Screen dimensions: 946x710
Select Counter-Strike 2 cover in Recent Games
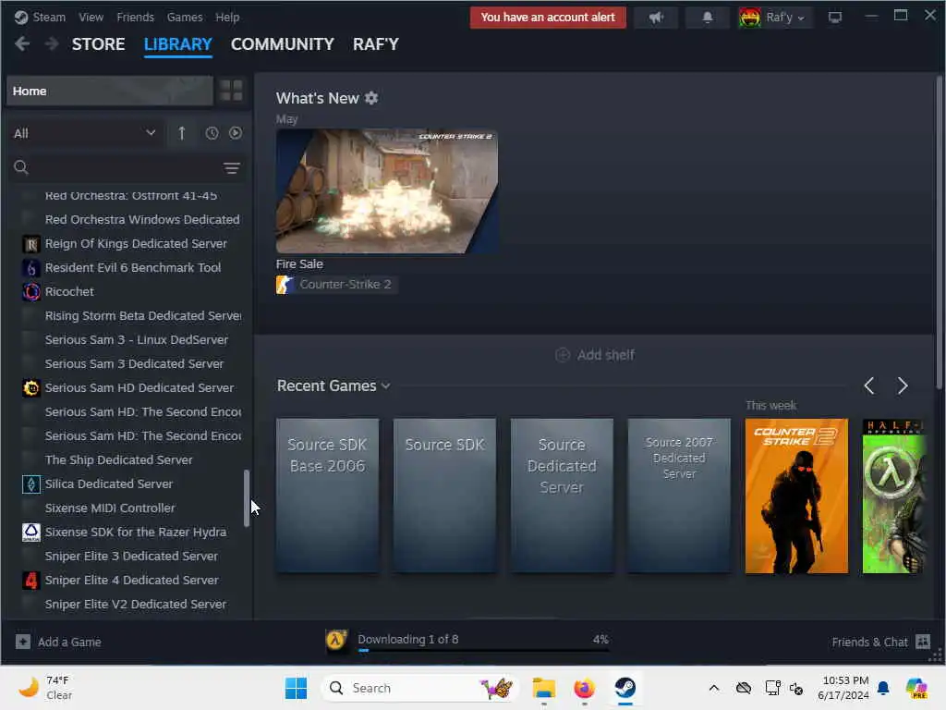(x=796, y=496)
